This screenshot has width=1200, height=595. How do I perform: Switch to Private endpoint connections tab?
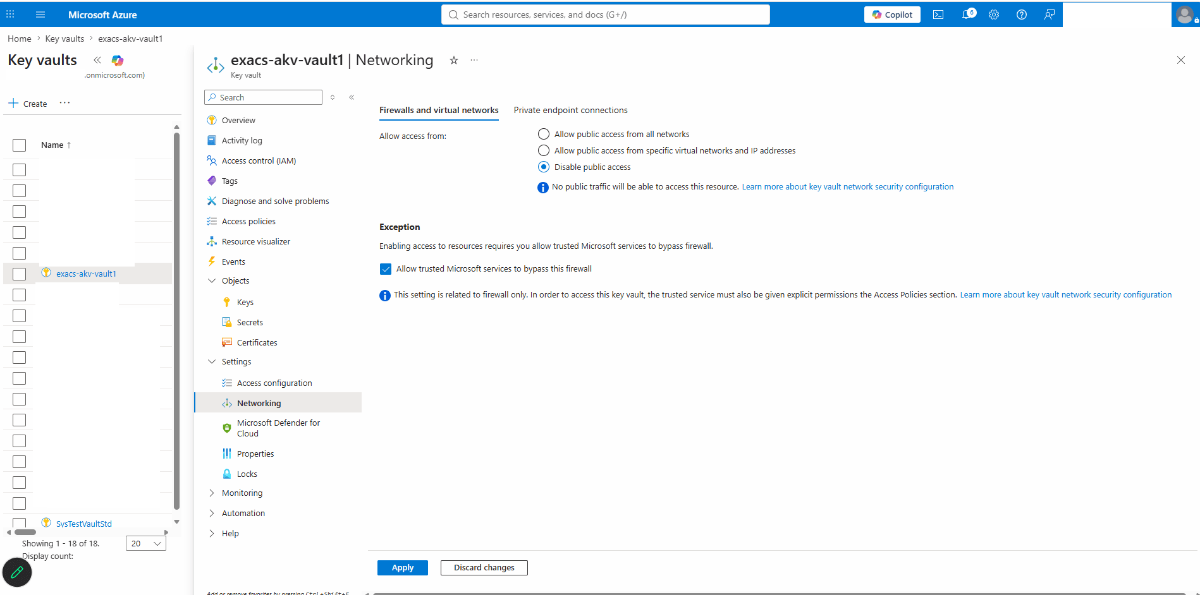tap(570, 110)
